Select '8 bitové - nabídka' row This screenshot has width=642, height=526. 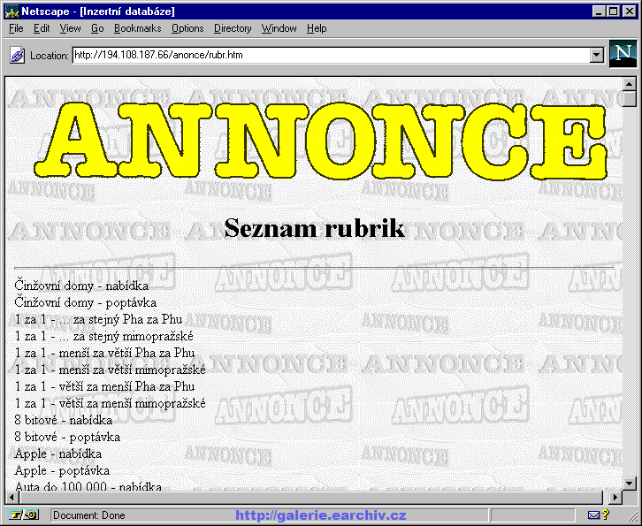64,420
